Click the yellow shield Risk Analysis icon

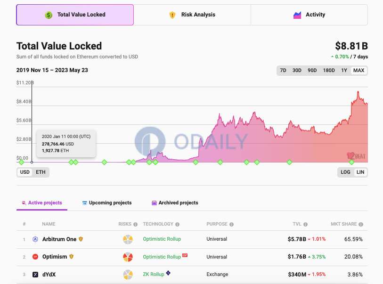point(172,15)
